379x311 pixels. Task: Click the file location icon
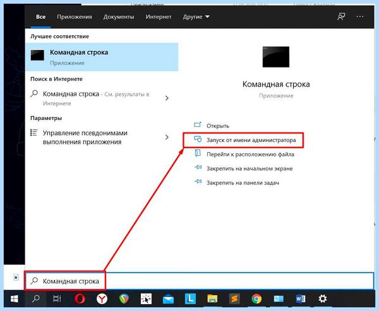[x=198, y=153]
